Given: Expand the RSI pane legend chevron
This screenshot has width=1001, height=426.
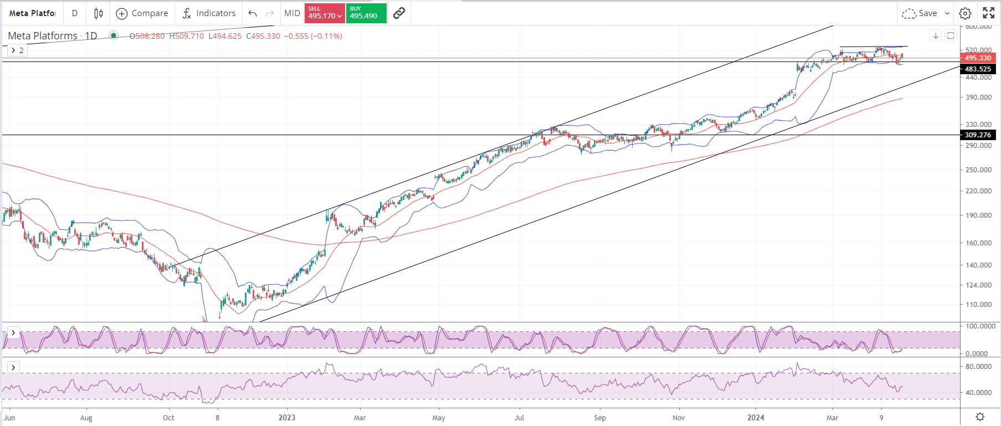Looking at the screenshot, I should pos(13,367).
